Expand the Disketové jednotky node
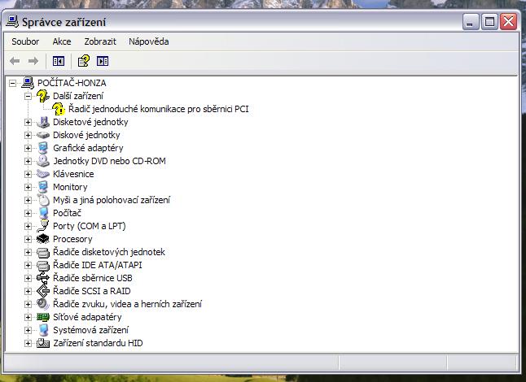The image size is (526, 382). [28, 122]
